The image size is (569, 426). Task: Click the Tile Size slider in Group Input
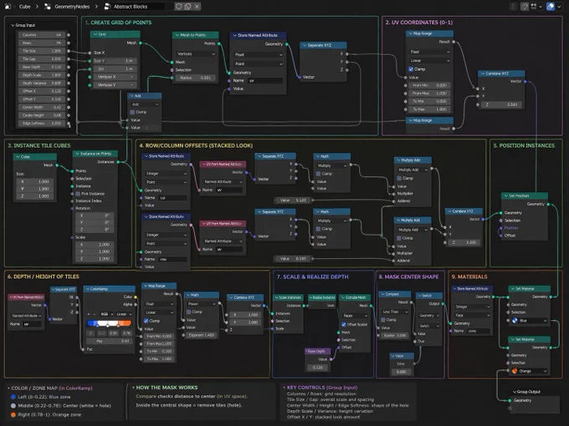[41, 51]
